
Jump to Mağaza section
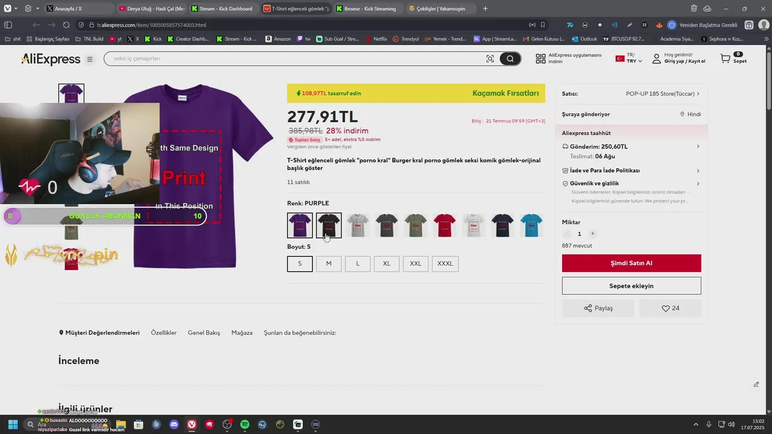(x=242, y=333)
